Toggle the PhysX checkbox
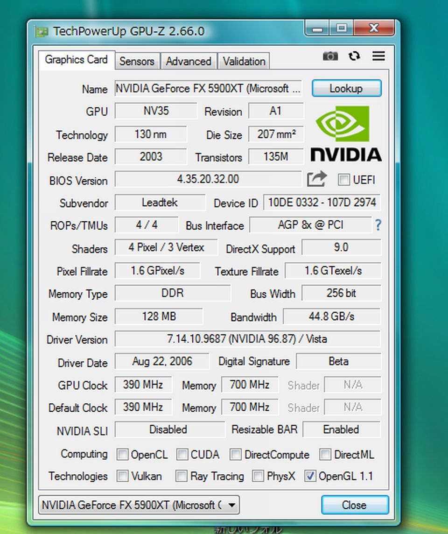 258,476
